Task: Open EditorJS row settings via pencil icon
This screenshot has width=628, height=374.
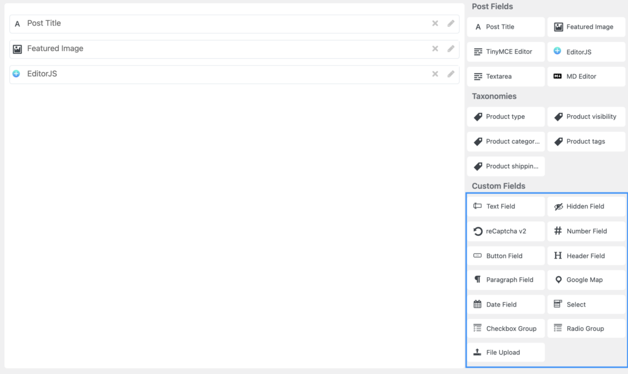Action: [451, 74]
